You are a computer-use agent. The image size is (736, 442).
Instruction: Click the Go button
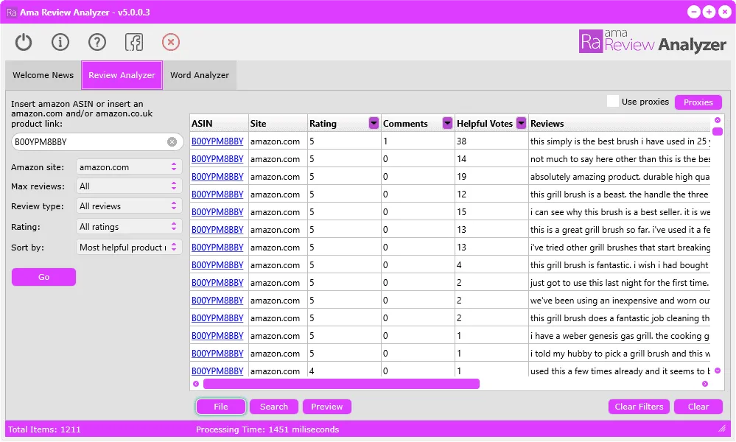point(43,277)
